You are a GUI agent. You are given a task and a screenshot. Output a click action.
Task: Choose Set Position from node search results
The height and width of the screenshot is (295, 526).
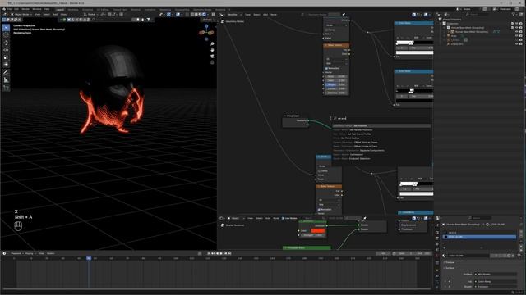[381, 125]
